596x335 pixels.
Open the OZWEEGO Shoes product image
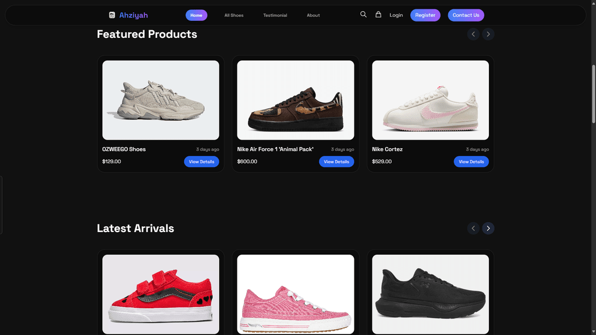161,100
